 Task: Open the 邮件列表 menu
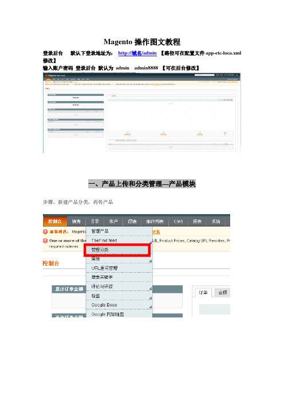[x=155, y=221]
